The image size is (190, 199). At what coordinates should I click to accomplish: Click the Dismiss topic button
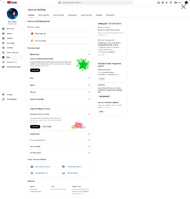(47, 127)
